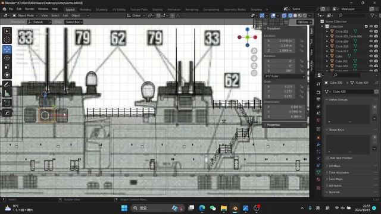Toggle X-ray mode in viewport header
Image resolution: width=381 pixels, height=214 pixels.
click(284, 15)
